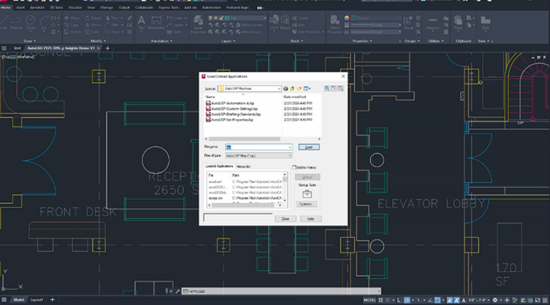
Task: Select AutoLISP-Drafting-Standards.lsp file
Action: [236, 114]
